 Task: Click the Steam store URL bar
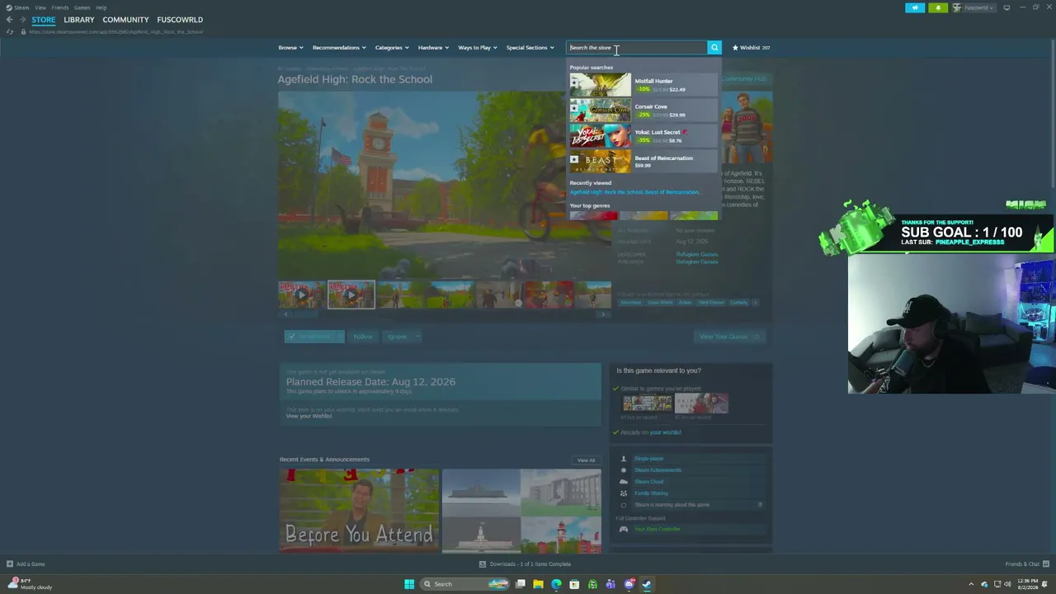coord(116,32)
